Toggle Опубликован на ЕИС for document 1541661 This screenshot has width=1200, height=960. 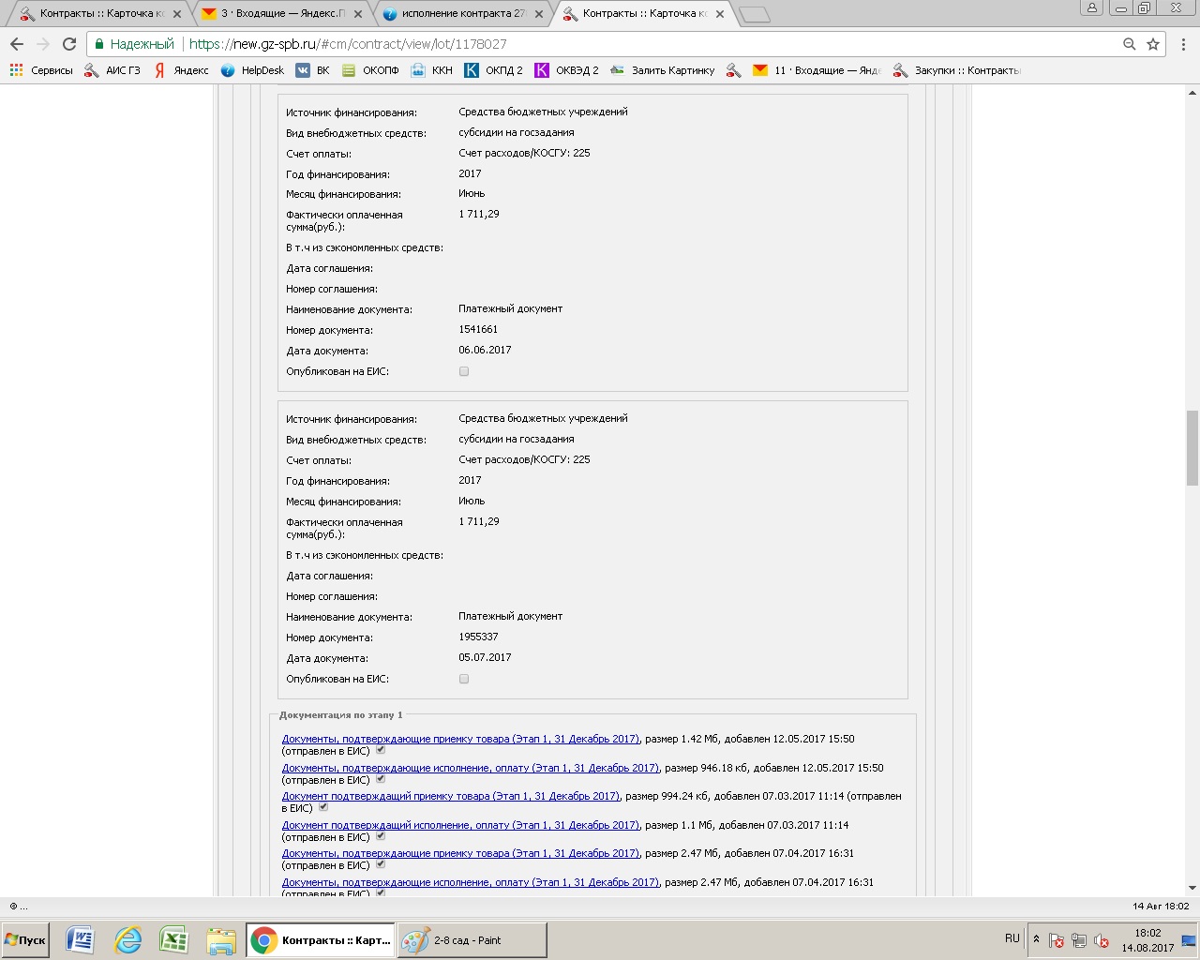(464, 371)
